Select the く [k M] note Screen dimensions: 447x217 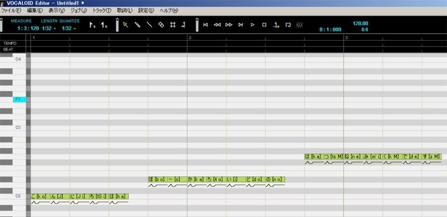tap(392, 156)
